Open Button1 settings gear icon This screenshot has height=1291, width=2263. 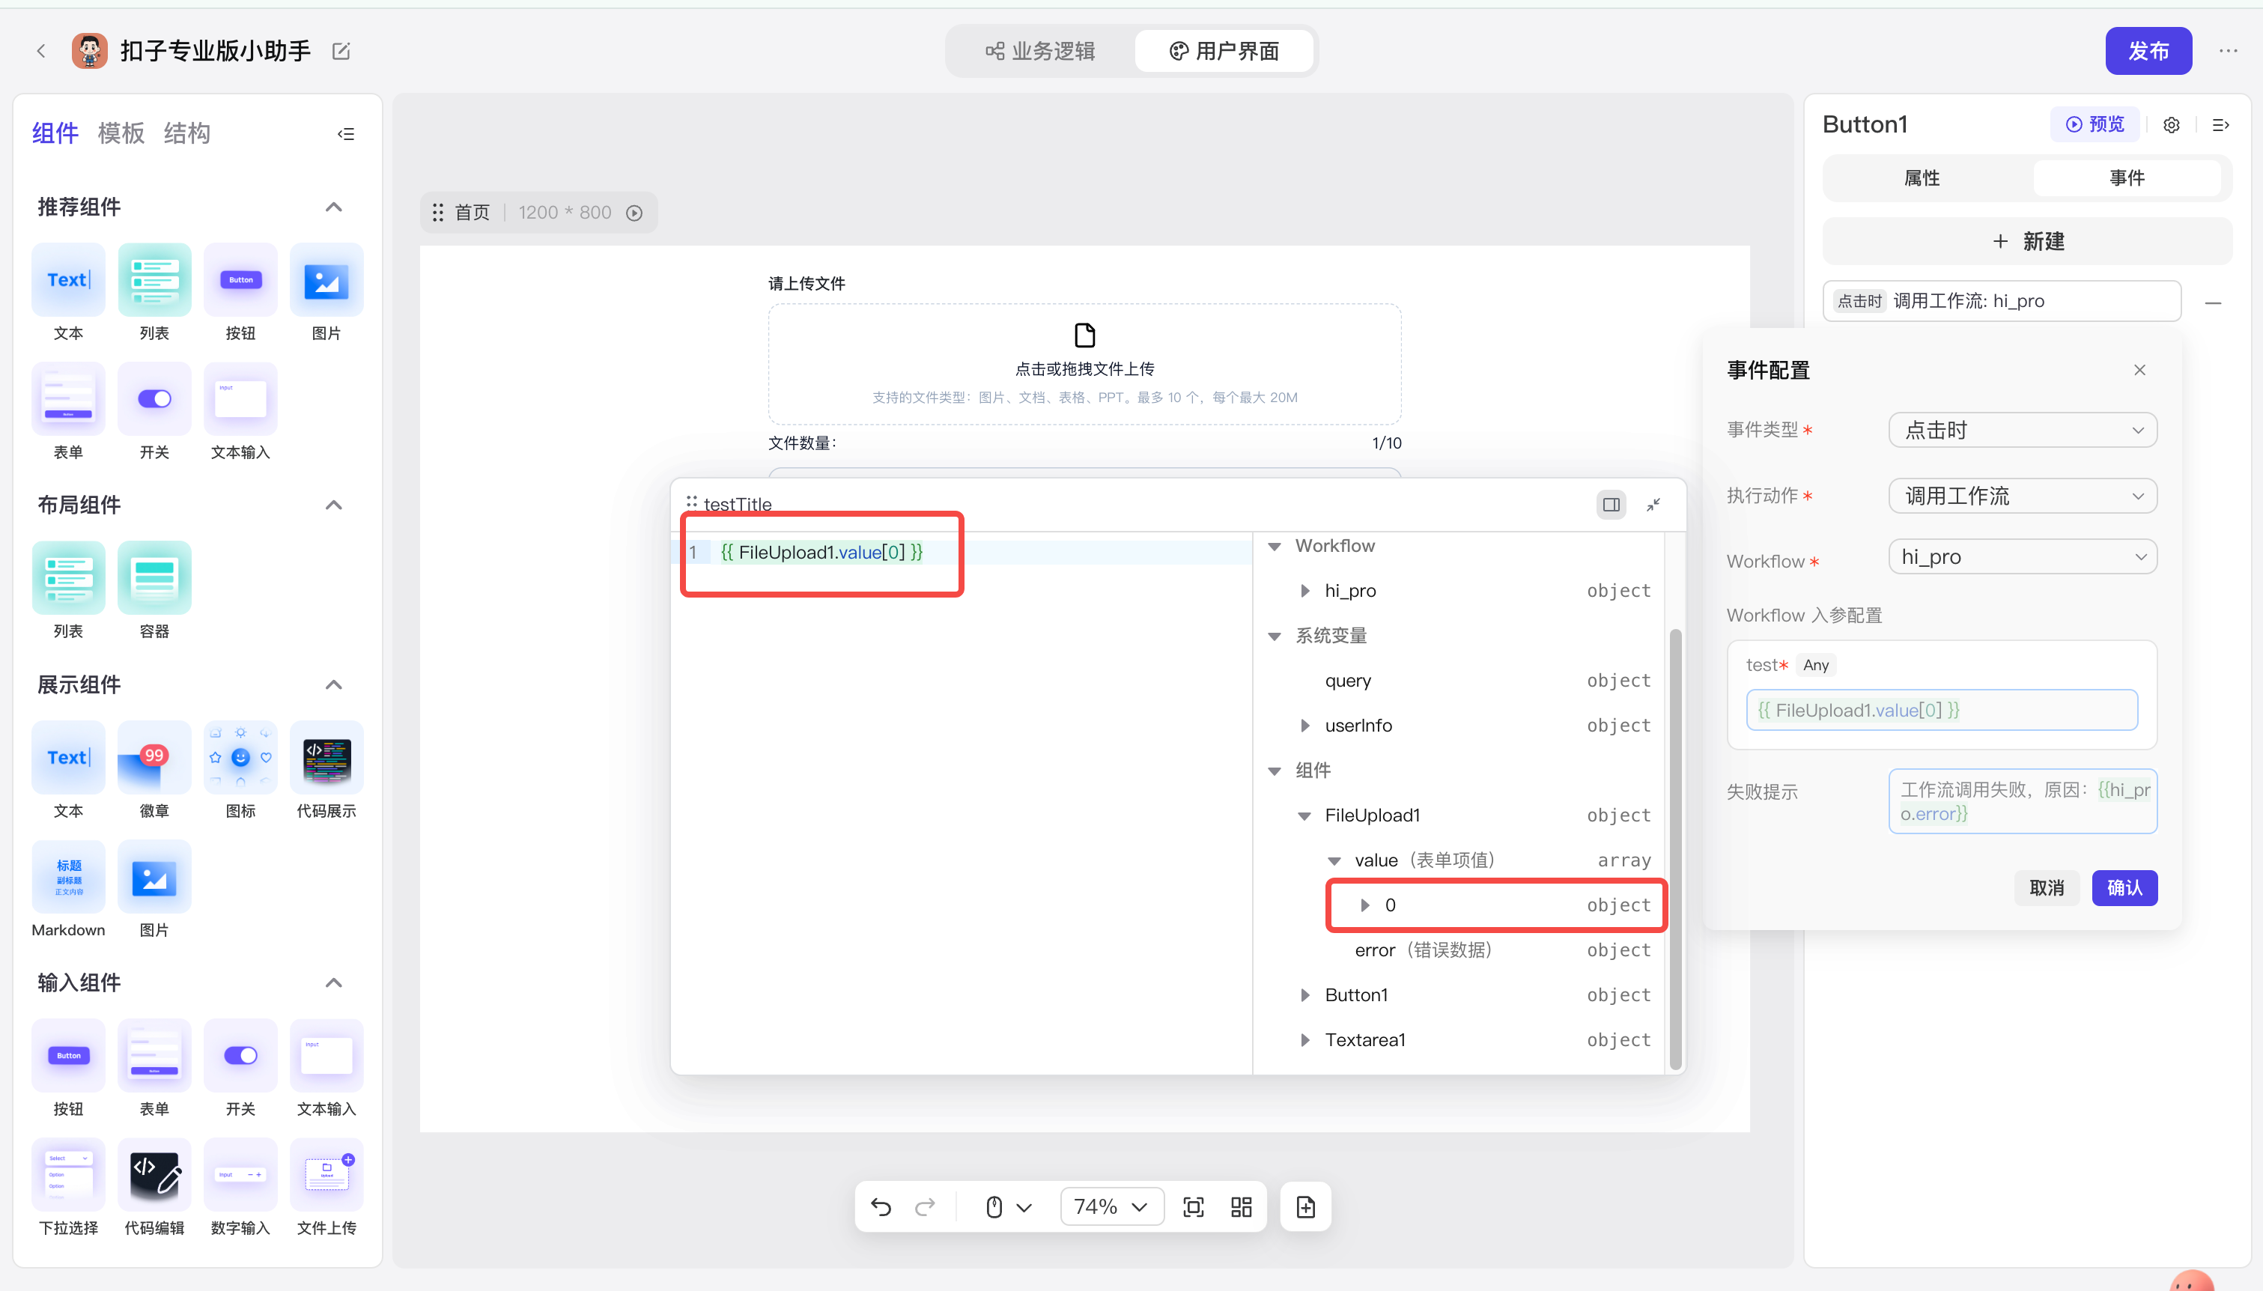click(2171, 125)
